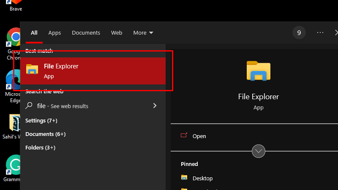Switch to the Documents tab
338x190 pixels.
point(86,33)
